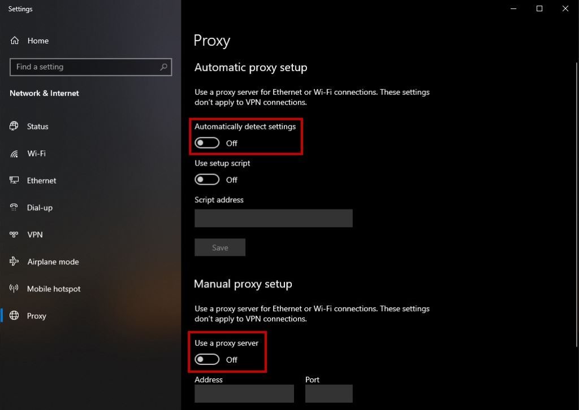
Task: Click the search magnifier icon
Action: tap(164, 67)
